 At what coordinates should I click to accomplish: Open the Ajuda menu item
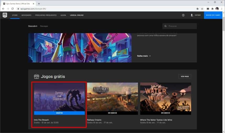(63, 15)
